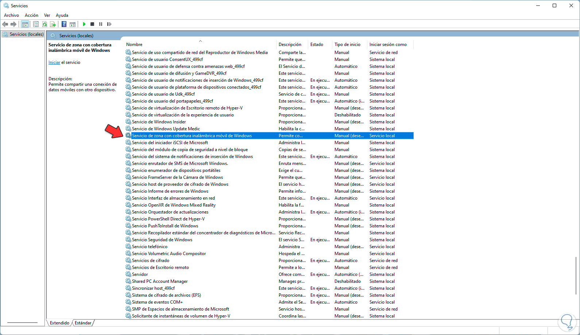Select Servicio del módulo de copia de seguridad
The height and width of the screenshot is (335, 580).
pyautogui.click(x=269, y=150)
